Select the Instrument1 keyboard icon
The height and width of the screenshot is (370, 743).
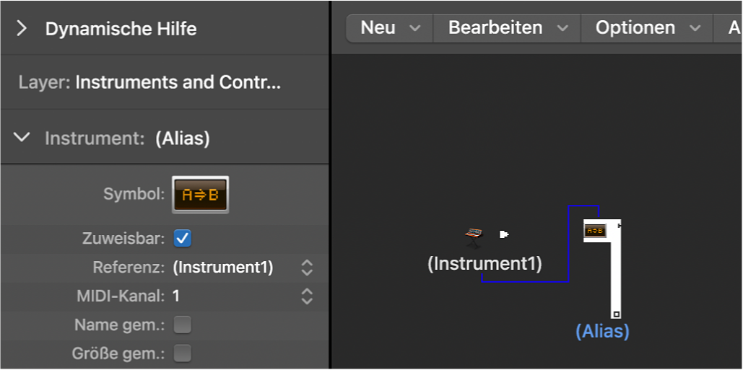pyautogui.click(x=474, y=234)
